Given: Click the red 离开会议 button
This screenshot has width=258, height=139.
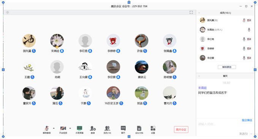Looking at the screenshot, I should tap(181, 130).
